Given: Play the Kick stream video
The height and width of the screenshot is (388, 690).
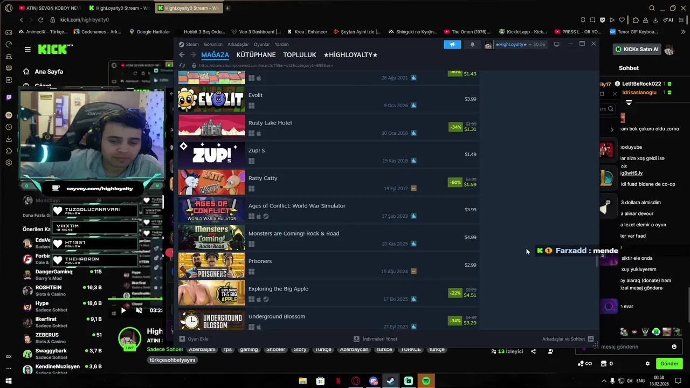Looking at the screenshot, I should (123, 310).
